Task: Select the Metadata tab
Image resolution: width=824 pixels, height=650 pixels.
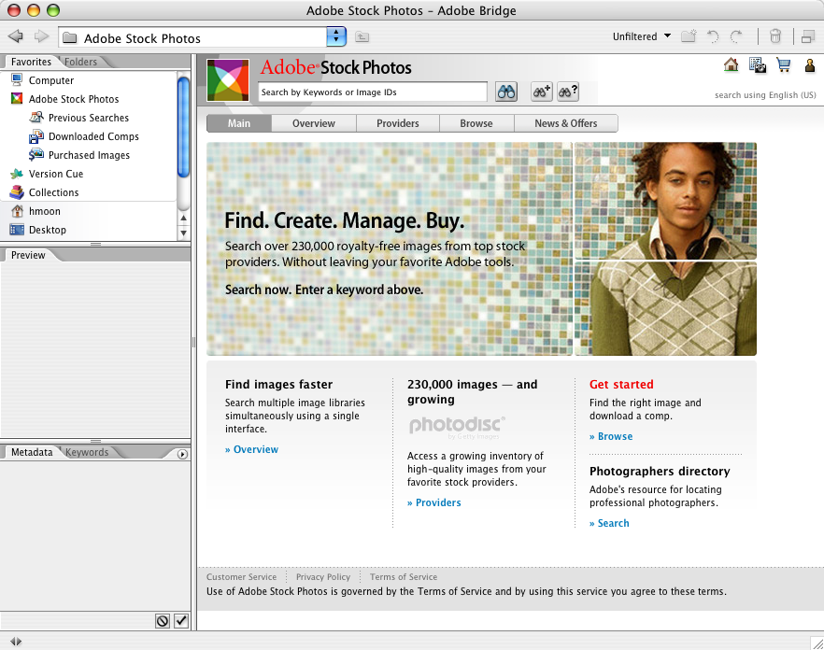Action: [x=32, y=452]
